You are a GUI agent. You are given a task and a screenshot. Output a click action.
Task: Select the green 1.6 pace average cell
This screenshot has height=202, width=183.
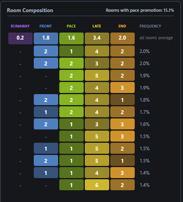coord(71,38)
